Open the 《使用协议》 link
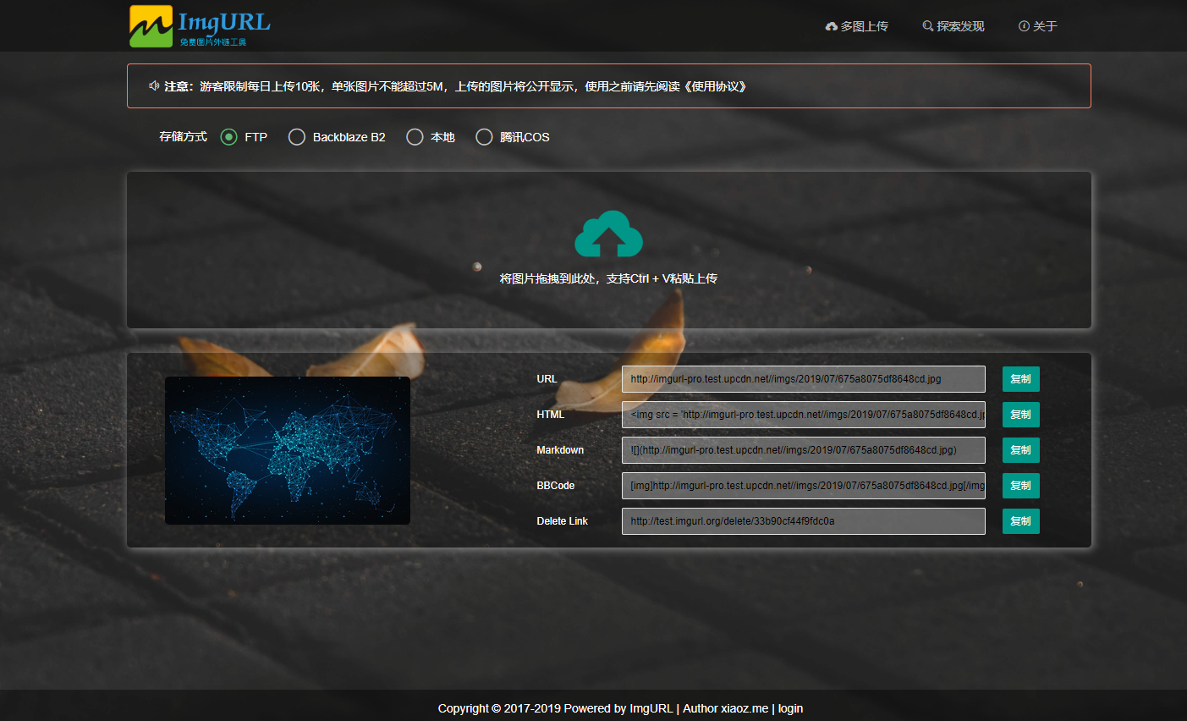 point(716,86)
